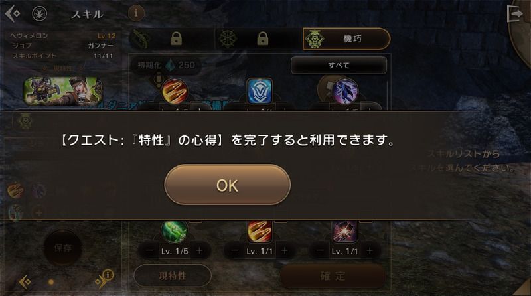Viewport: 531px width, 296px height.
Task: Confirm the quest dialog with OK
Action: 228,185
